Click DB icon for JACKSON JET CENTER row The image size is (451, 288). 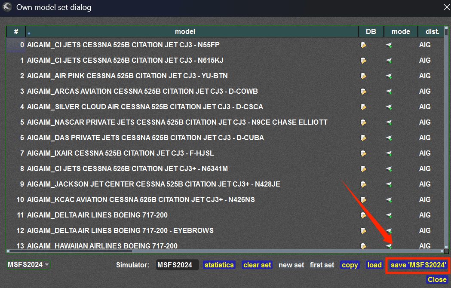point(363,184)
